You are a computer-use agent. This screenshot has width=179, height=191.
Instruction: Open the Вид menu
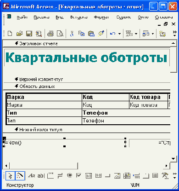60,17
